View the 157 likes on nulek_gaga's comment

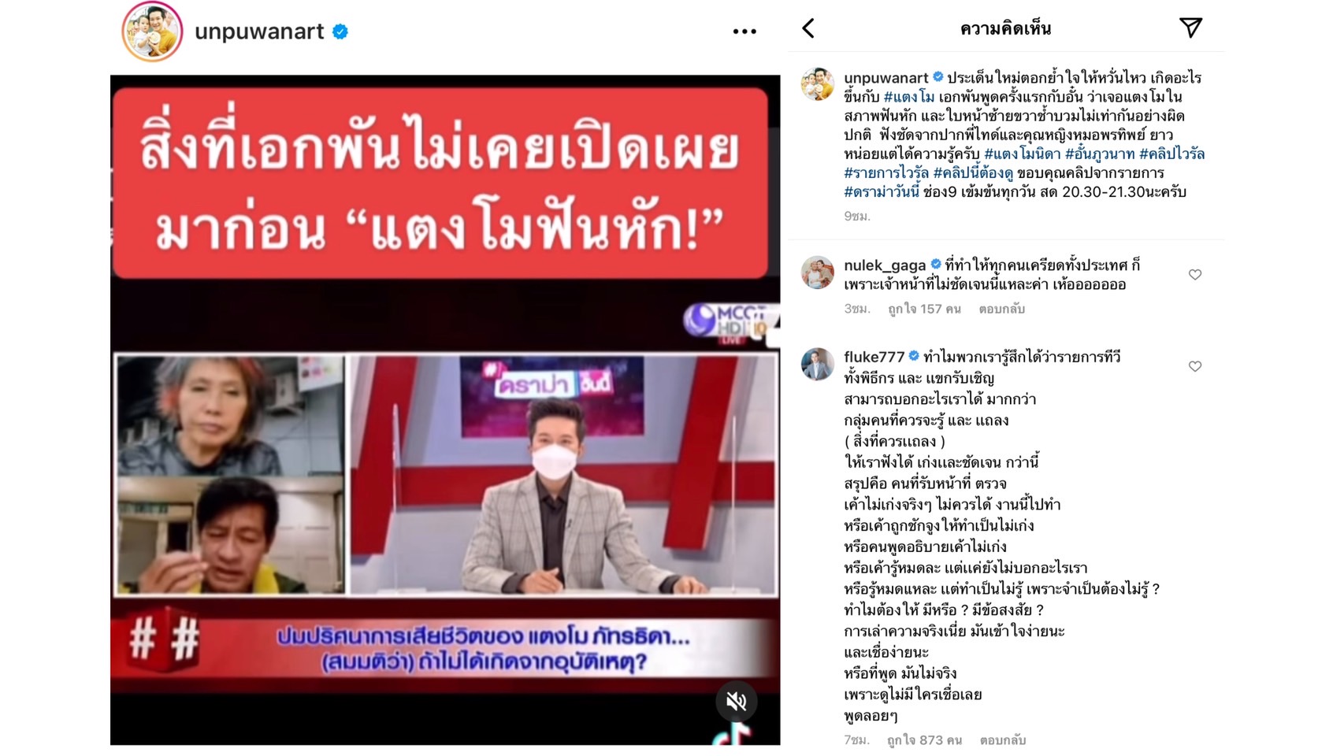click(924, 309)
